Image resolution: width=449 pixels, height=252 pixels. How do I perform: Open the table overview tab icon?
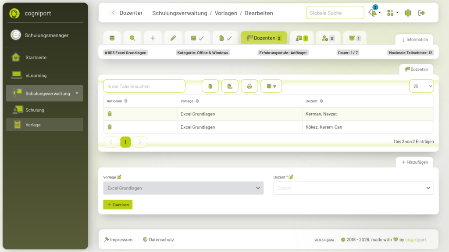pyautogui.click(x=112, y=38)
